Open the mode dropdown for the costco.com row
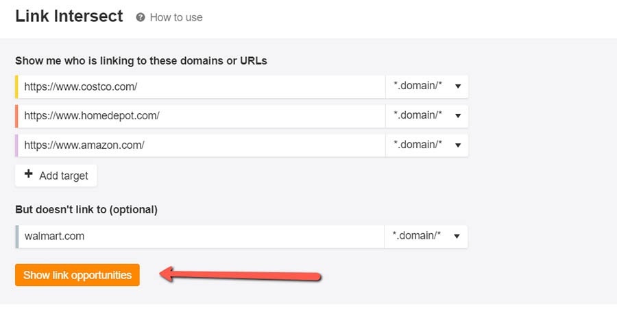Viewport: 617px width, 312px height. point(426,87)
